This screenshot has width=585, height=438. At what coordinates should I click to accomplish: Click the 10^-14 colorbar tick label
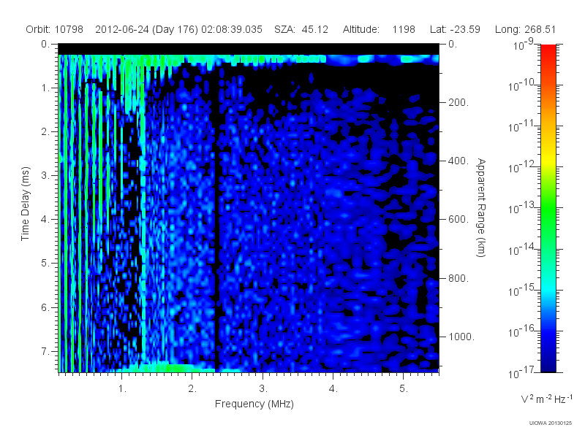coord(522,249)
